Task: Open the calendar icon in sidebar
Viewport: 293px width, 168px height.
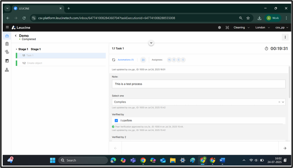Action: [x=7, y=61]
